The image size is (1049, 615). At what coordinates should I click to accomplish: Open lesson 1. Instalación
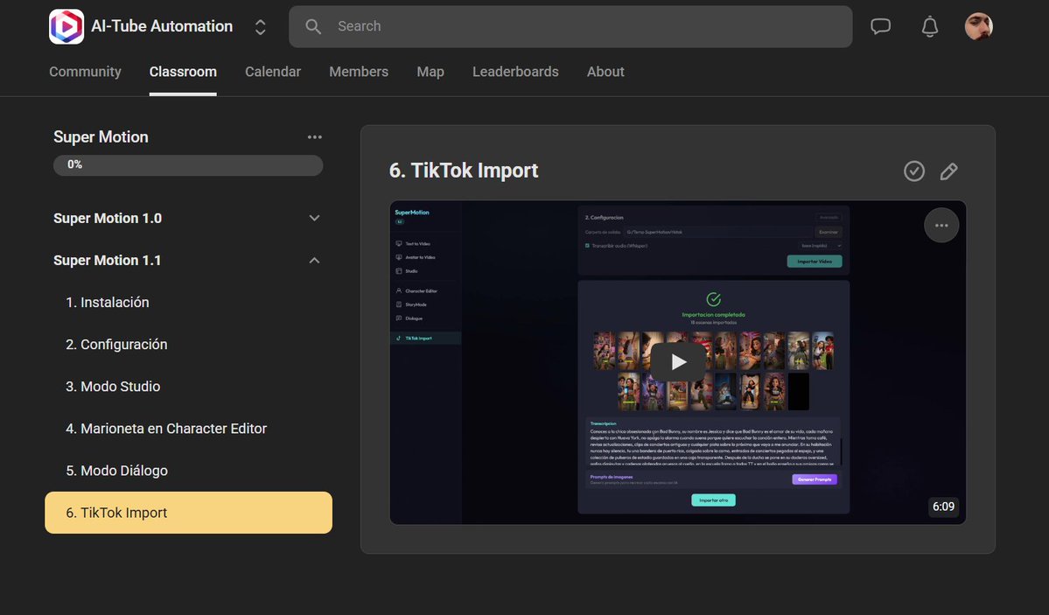click(107, 303)
